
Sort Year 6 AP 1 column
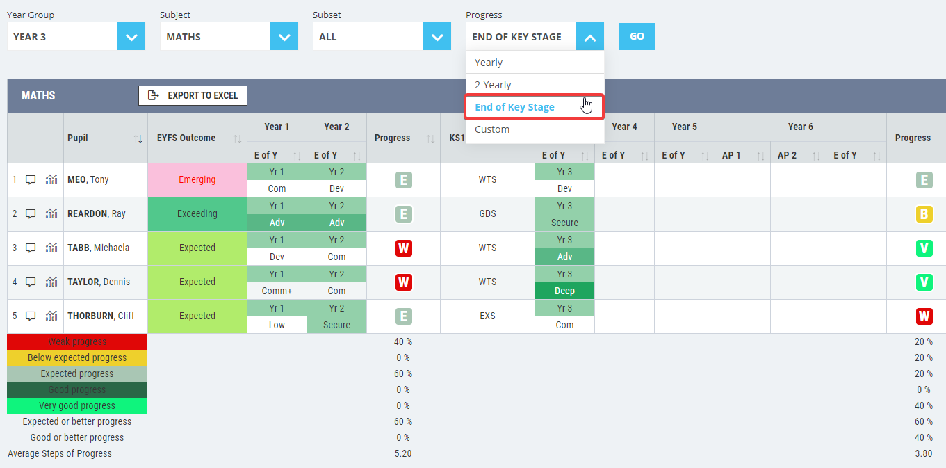tap(760, 156)
